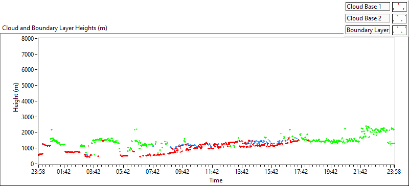Select the Cloud Base 1 legend label
This screenshot has height=186, width=409.
pyautogui.click(x=368, y=7)
